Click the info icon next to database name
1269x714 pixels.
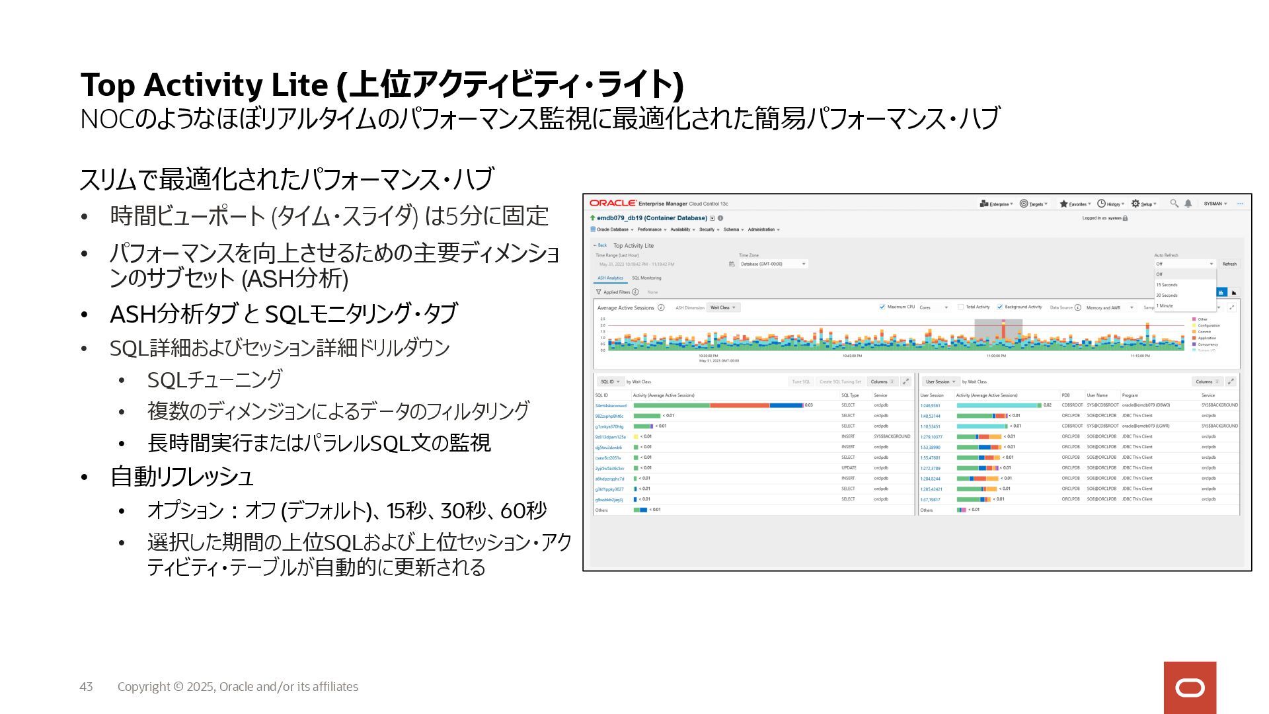tap(720, 218)
